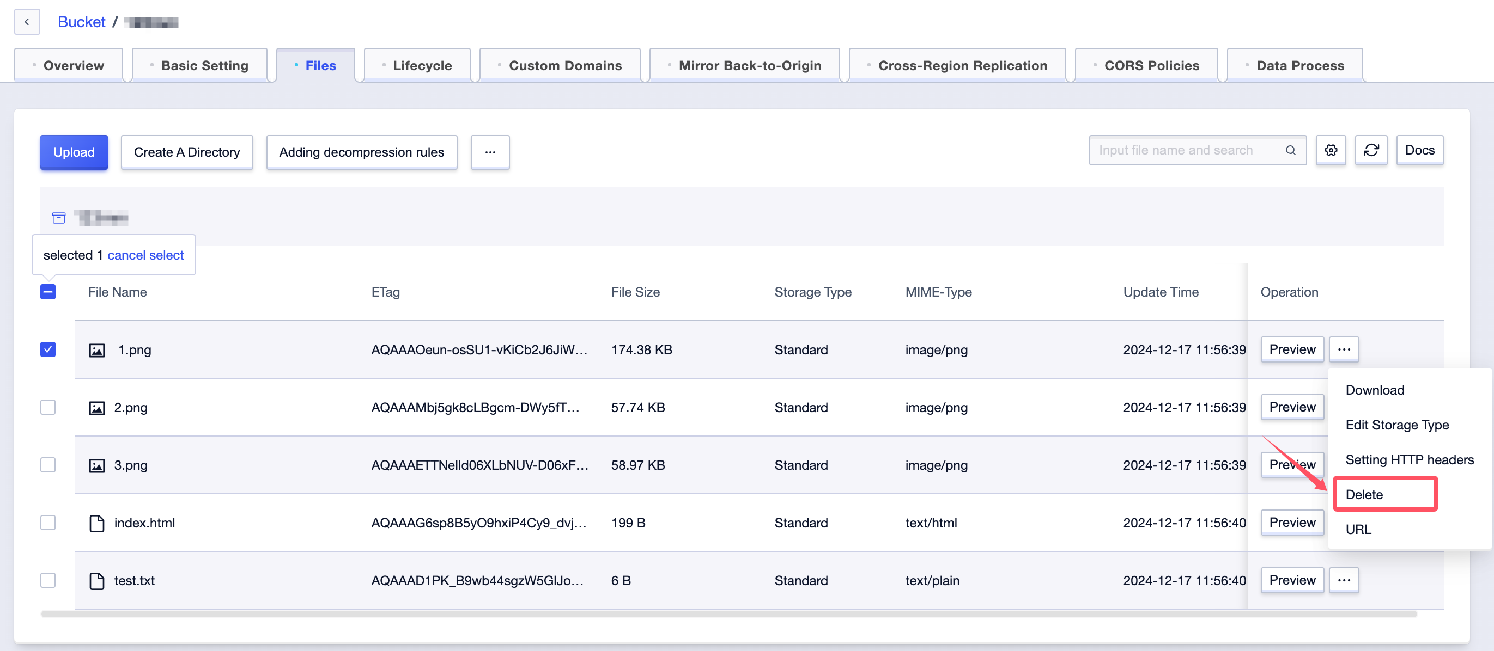Switch to the Basic Setting tab

point(199,65)
